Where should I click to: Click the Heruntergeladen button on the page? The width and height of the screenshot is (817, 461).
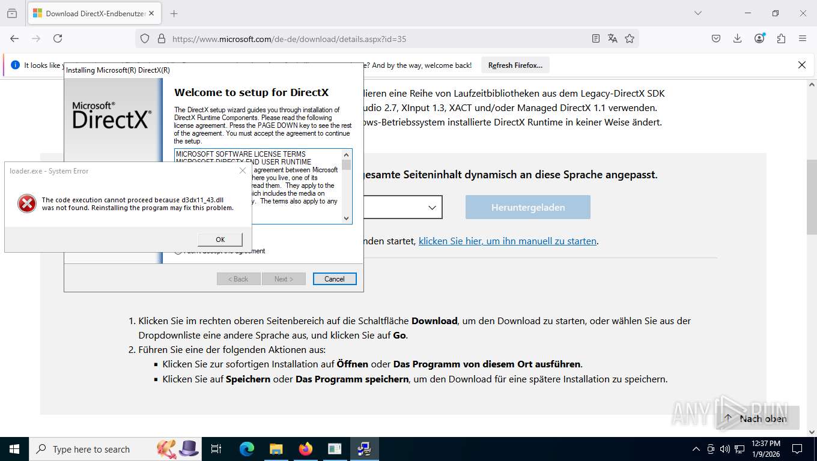click(x=527, y=207)
